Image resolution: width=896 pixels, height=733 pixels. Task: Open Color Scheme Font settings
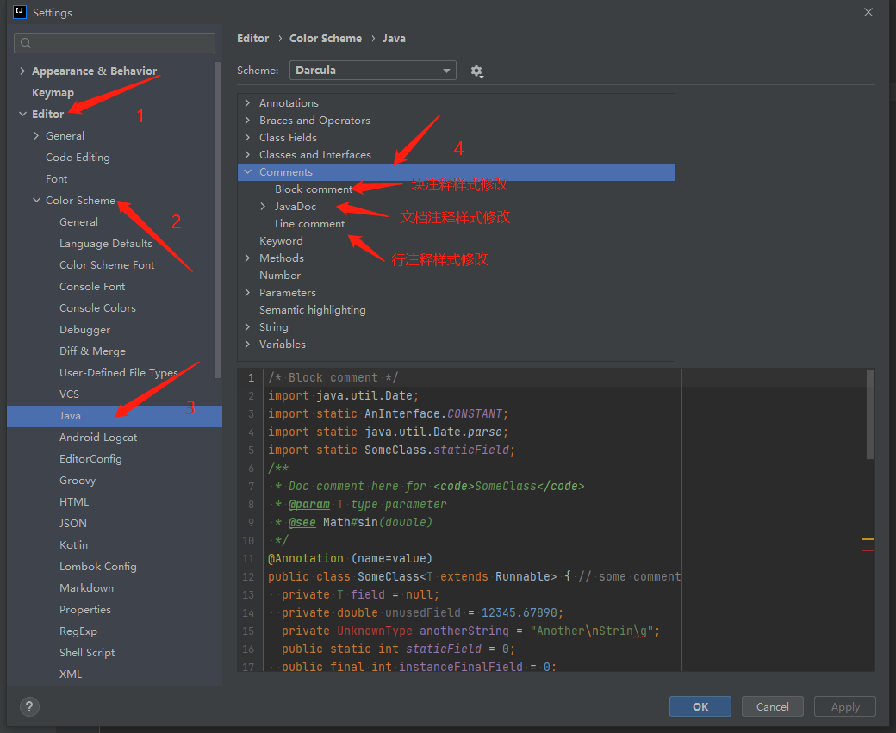coord(107,265)
